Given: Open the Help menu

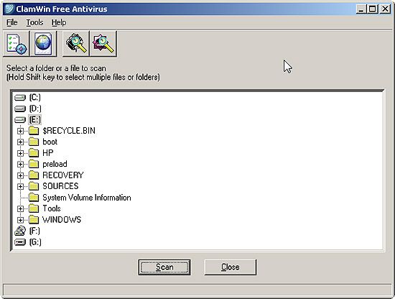Looking at the screenshot, I should [59, 22].
